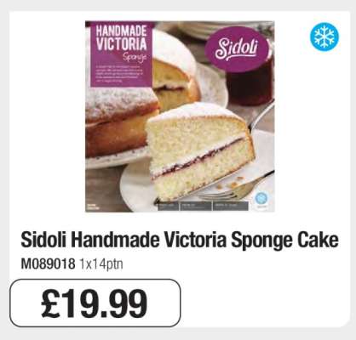This screenshot has height=340, width=356.
Task: Click product code M089018
Action: click(x=48, y=264)
